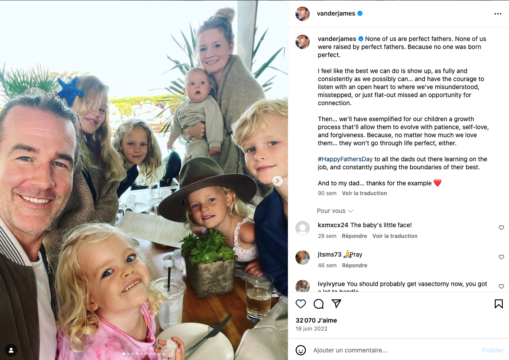Like jtsms73's comment
This screenshot has width=509, height=360.
501,257
